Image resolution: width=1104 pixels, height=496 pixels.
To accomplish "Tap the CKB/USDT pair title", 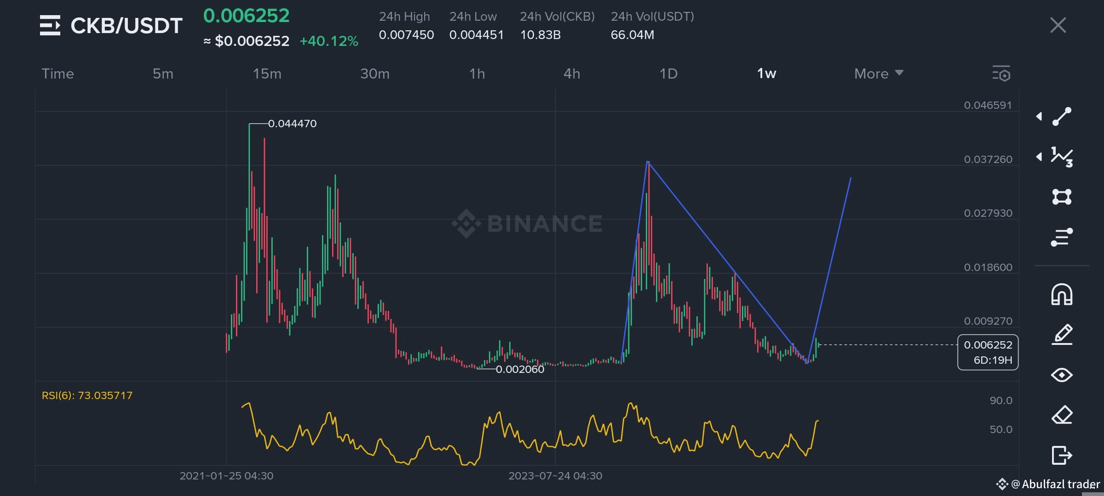I will (x=126, y=25).
